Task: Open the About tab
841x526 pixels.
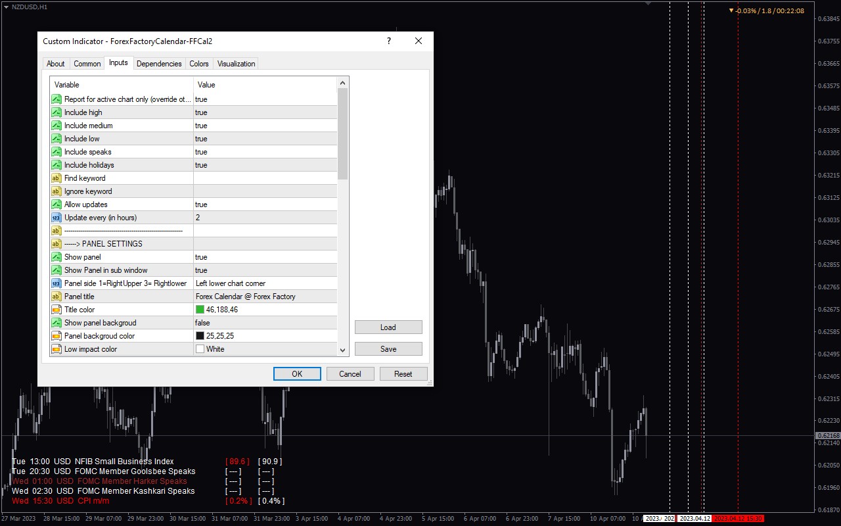Action: click(56, 64)
